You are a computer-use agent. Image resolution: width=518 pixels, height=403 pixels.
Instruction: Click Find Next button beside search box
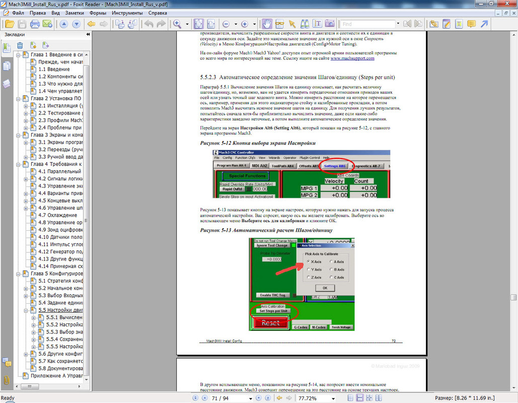418,24
